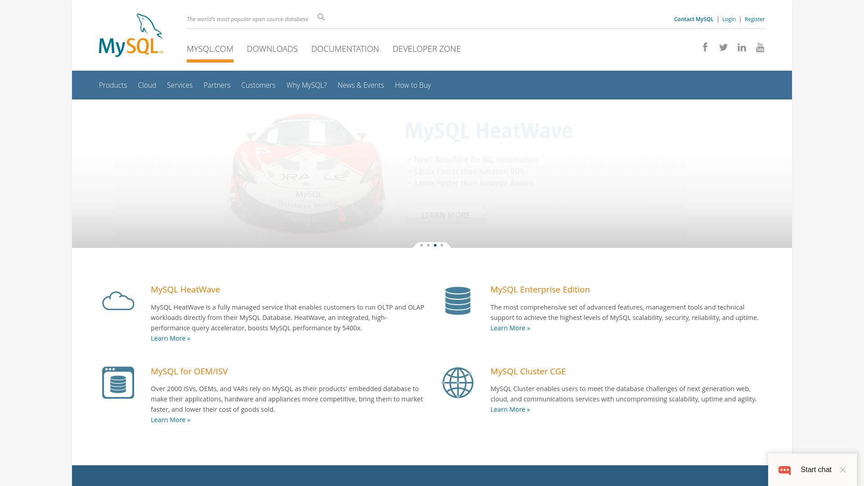Open the Products menu
The width and height of the screenshot is (864, 486).
click(113, 85)
